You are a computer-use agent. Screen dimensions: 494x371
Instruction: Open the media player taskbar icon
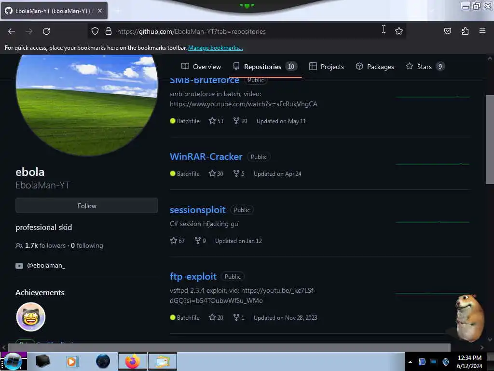tap(71, 361)
